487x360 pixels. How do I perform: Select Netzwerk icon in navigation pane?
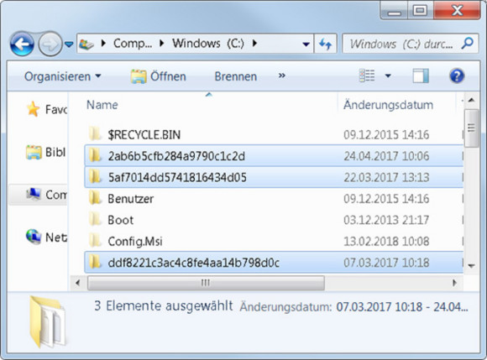(x=34, y=237)
